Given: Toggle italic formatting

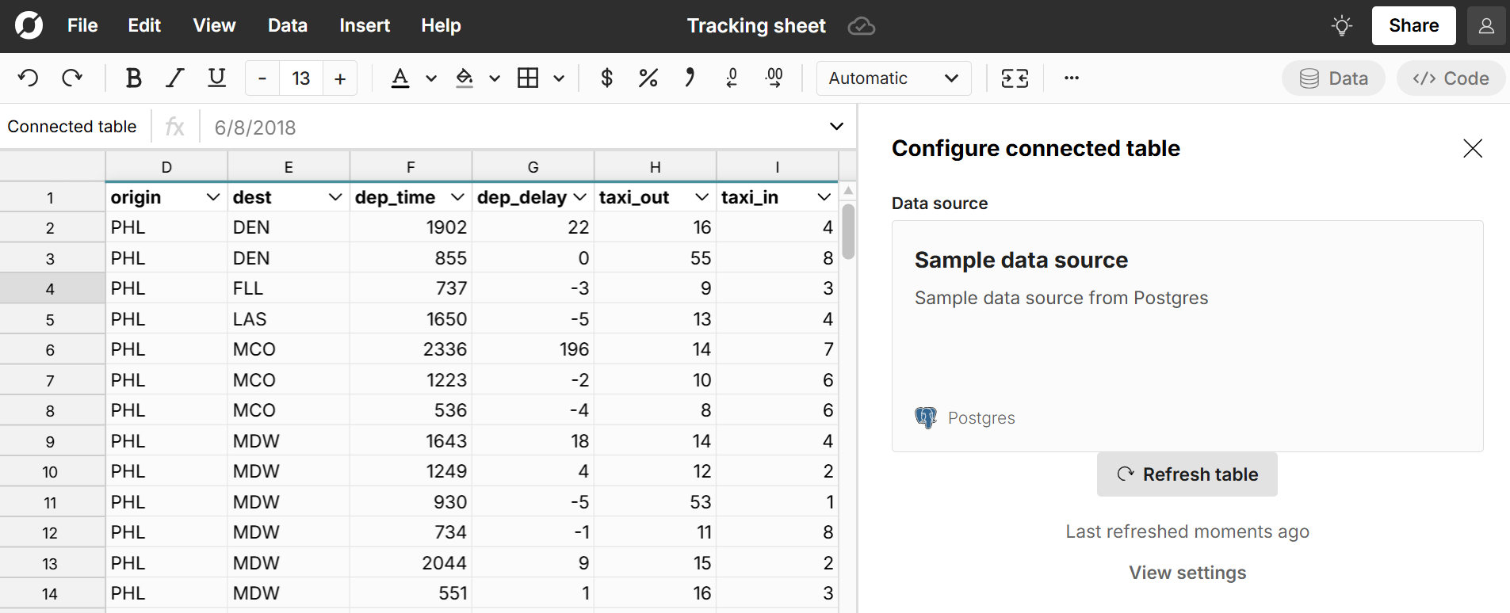Looking at the screenshot, I should pyautogui.click(x=174, y=78).
